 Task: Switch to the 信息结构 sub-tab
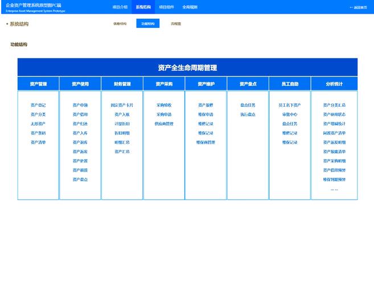120,23
